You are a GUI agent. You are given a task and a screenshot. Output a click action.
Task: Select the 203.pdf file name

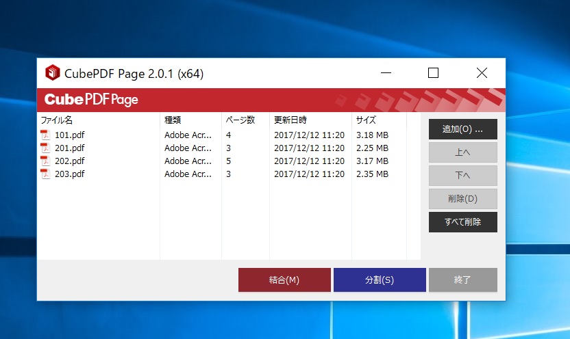(69, 174)
